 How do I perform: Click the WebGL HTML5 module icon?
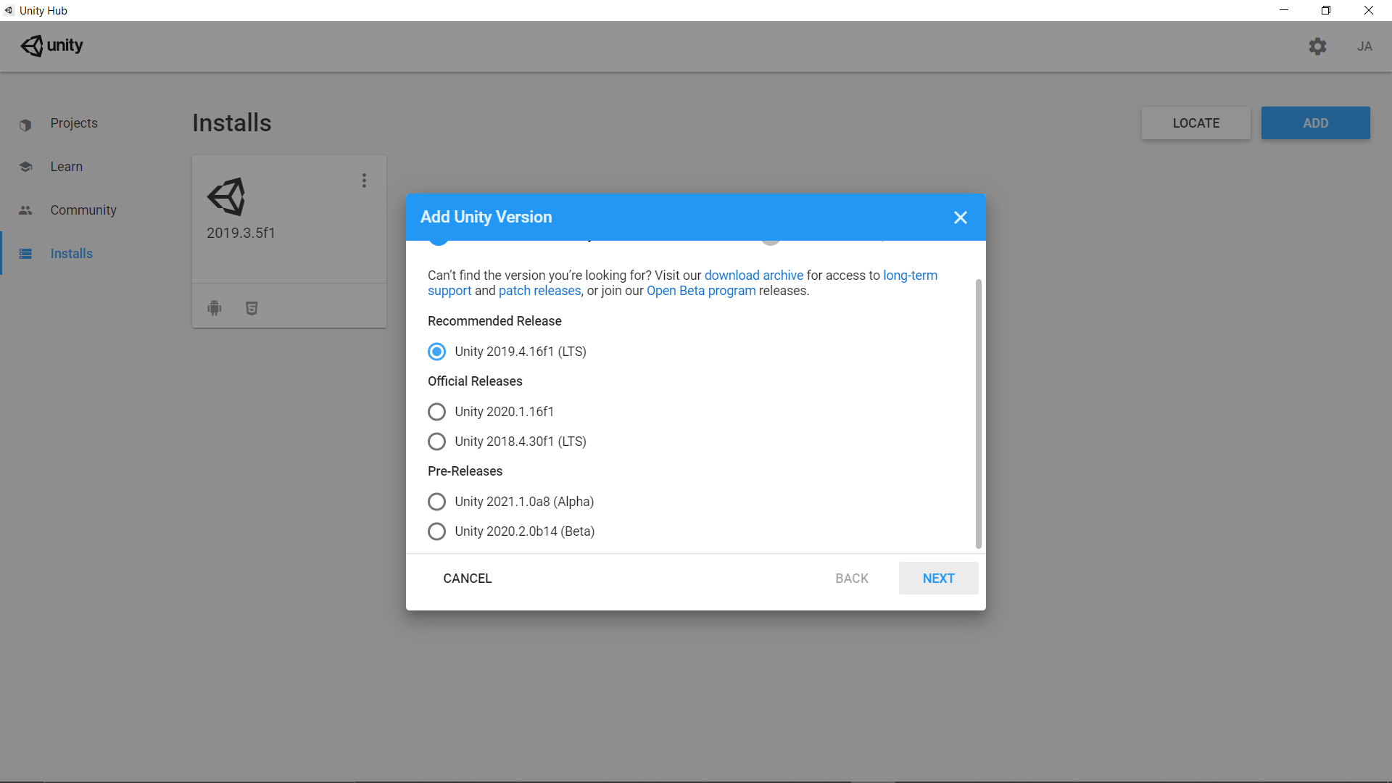tap(252, 308)
